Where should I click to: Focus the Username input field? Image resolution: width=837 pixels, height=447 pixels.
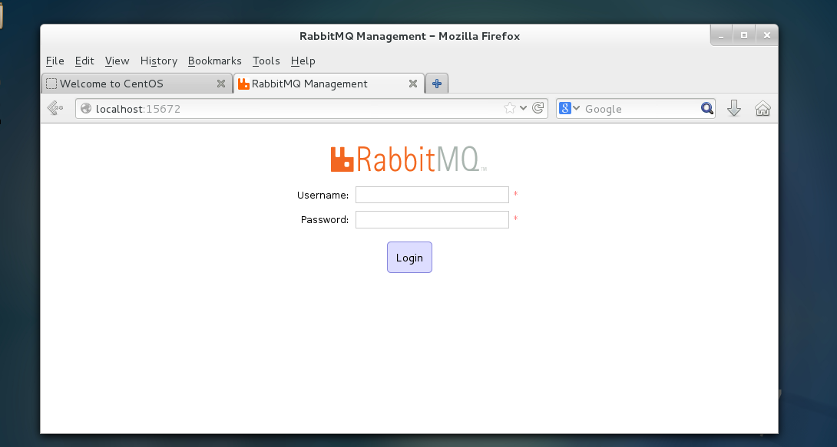pyautogui.click(x=432, y=195)
